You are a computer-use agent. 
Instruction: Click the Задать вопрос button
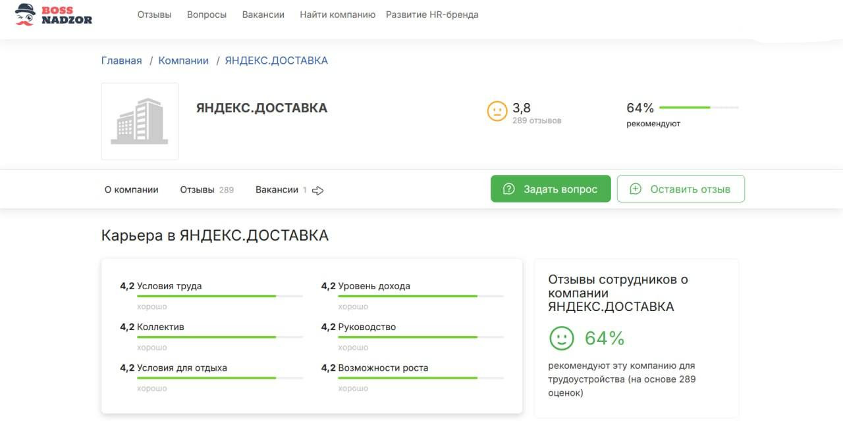pyautogui.click(x=551, y=189)
